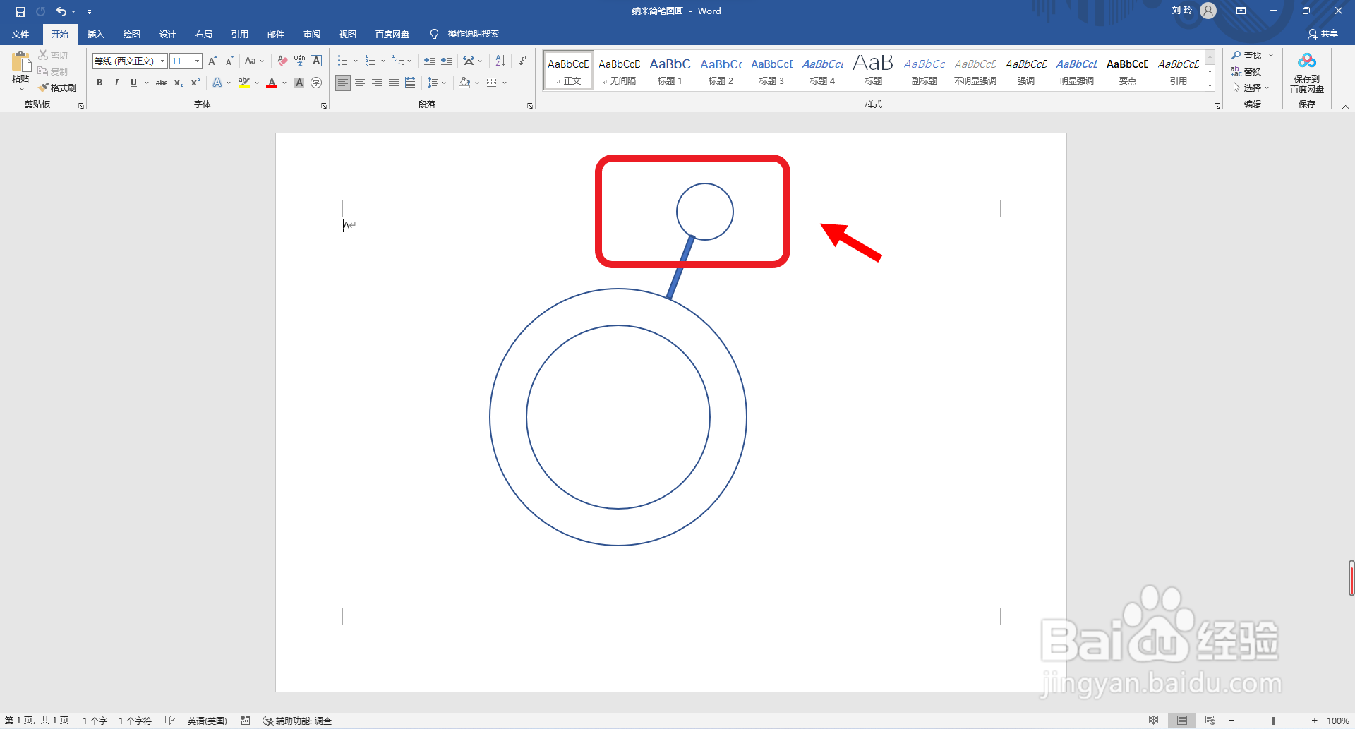The width and height of the screenshot is (1355, 729).
Task: Click the distributed alignment icon
Action: click(411, 83)
